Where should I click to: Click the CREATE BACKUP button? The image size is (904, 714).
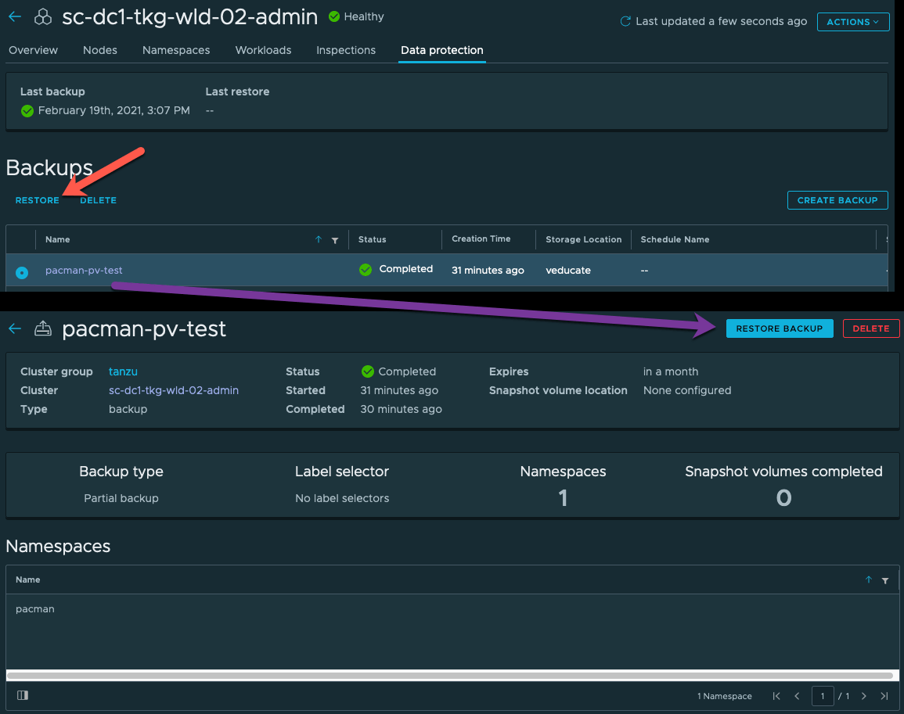pos(837,200)
